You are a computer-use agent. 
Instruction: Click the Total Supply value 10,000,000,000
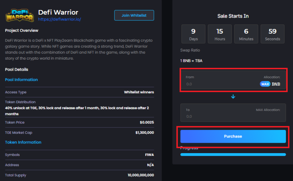[141, 175]
